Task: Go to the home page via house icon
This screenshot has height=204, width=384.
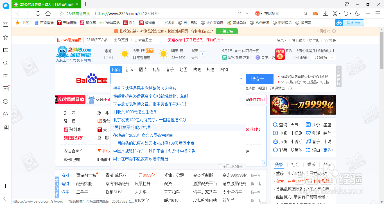Action: [x=48, y=13]
